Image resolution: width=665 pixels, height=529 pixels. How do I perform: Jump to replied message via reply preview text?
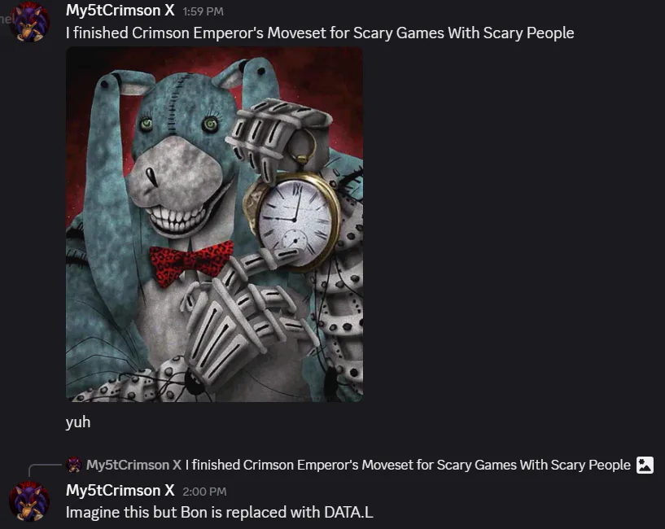point(408,465)
